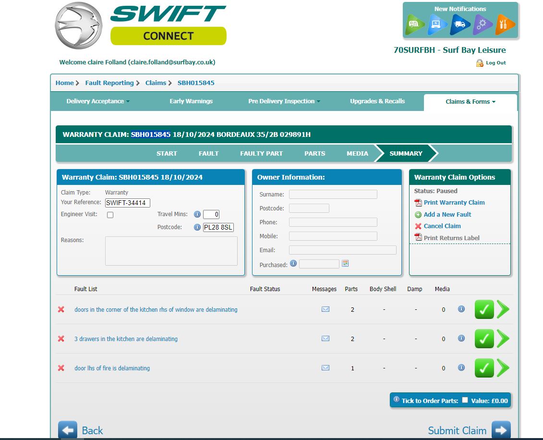
Task: Expand the Claims & Forms menu
Action: pos(470,102)
